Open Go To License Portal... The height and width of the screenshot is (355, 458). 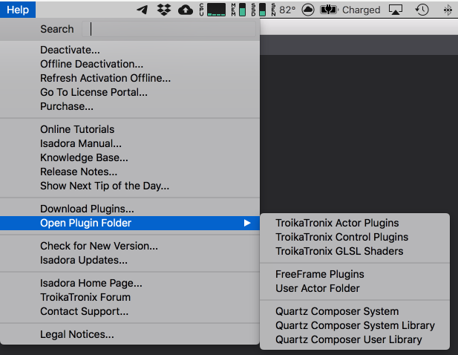(x=130, y=92)
